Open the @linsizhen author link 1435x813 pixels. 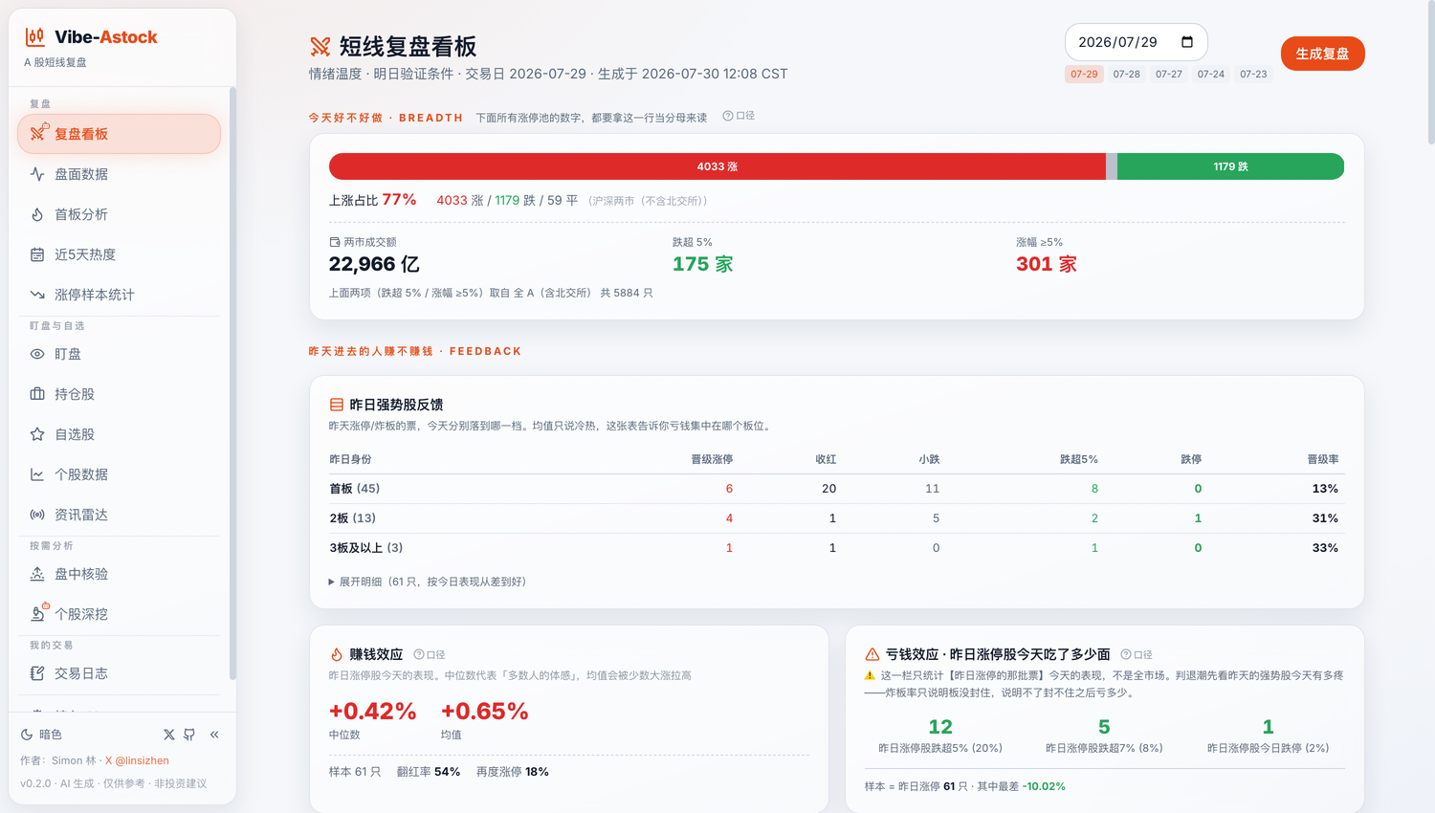[x=137, y=760]
